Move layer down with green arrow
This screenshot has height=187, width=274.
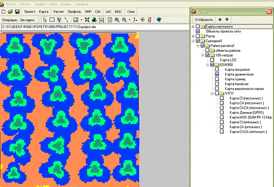coord(227,19)
